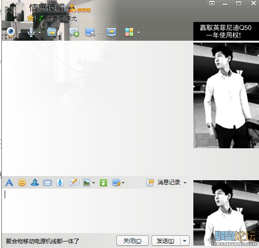
Task: Open the apps grid icon
Action: 129,32
